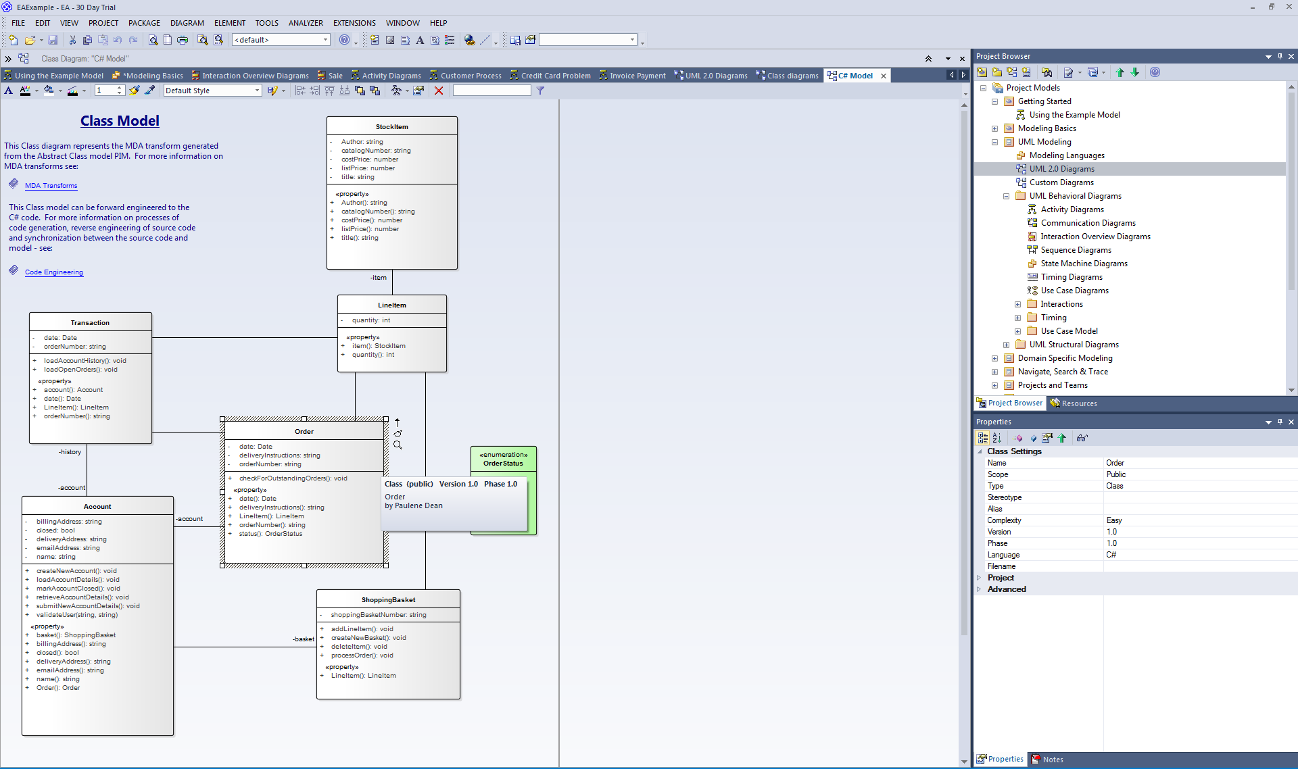Image resolution: width=1298 pixels, height=769 pixels.
Task: Open the EXTENSIONS menu
Action: [x=354, y=23]
